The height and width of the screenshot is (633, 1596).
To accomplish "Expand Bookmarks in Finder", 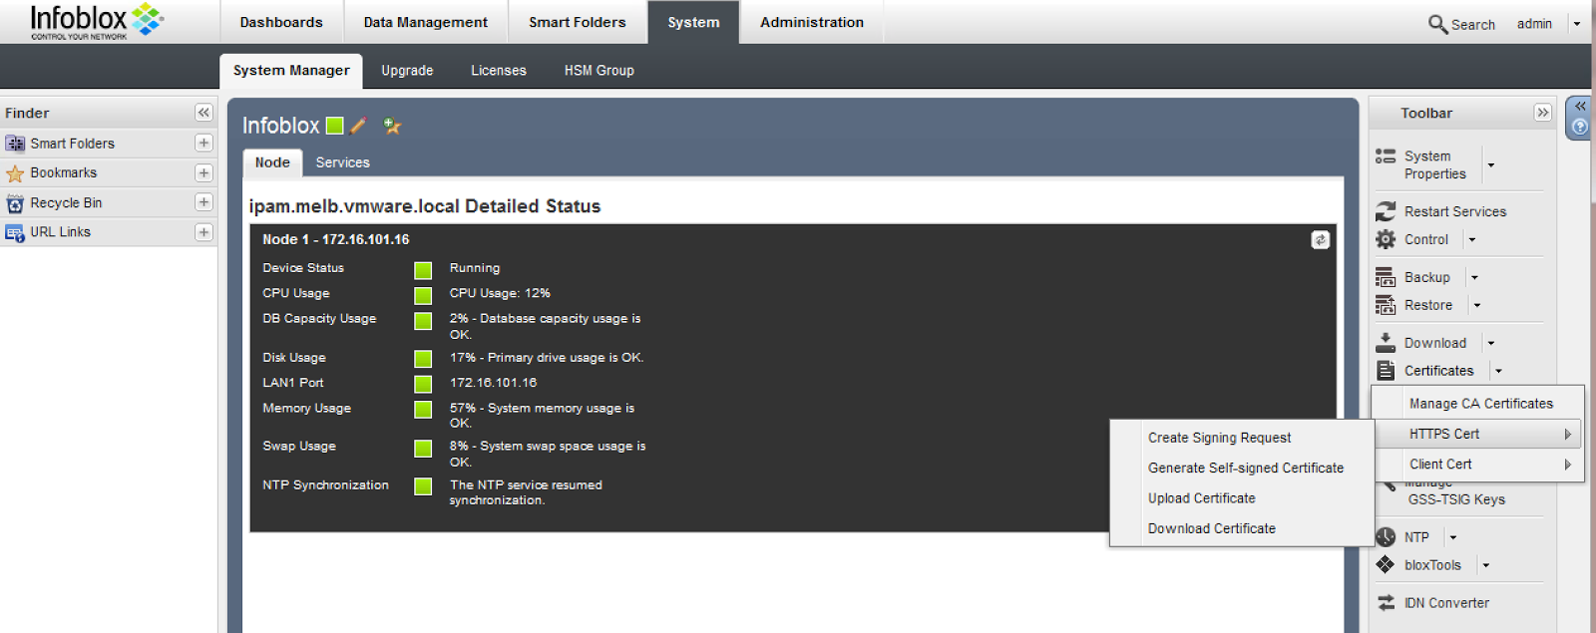I will [203, 172].
